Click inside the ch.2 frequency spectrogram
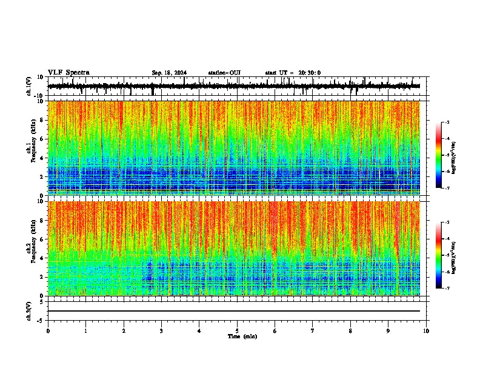 point(234,249)
